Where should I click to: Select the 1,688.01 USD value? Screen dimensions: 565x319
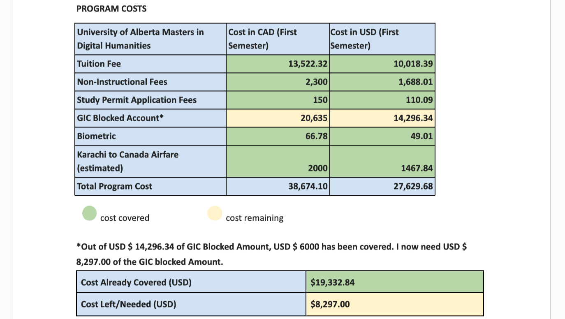[x=416, y=82]
